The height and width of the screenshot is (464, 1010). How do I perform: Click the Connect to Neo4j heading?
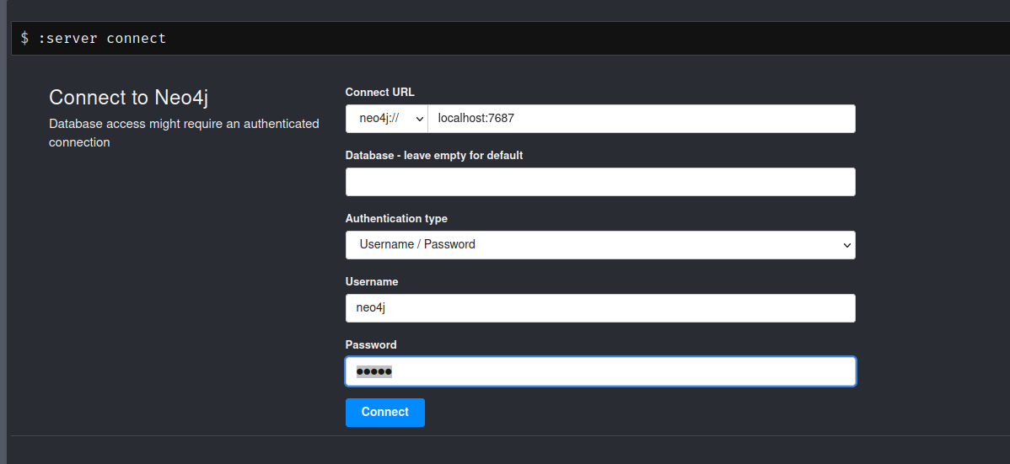point(128,97)
